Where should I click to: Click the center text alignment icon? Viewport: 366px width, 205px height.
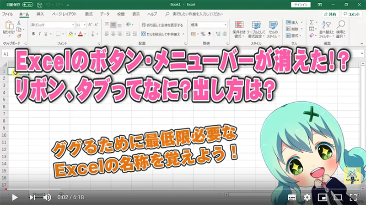pos(113,34)
